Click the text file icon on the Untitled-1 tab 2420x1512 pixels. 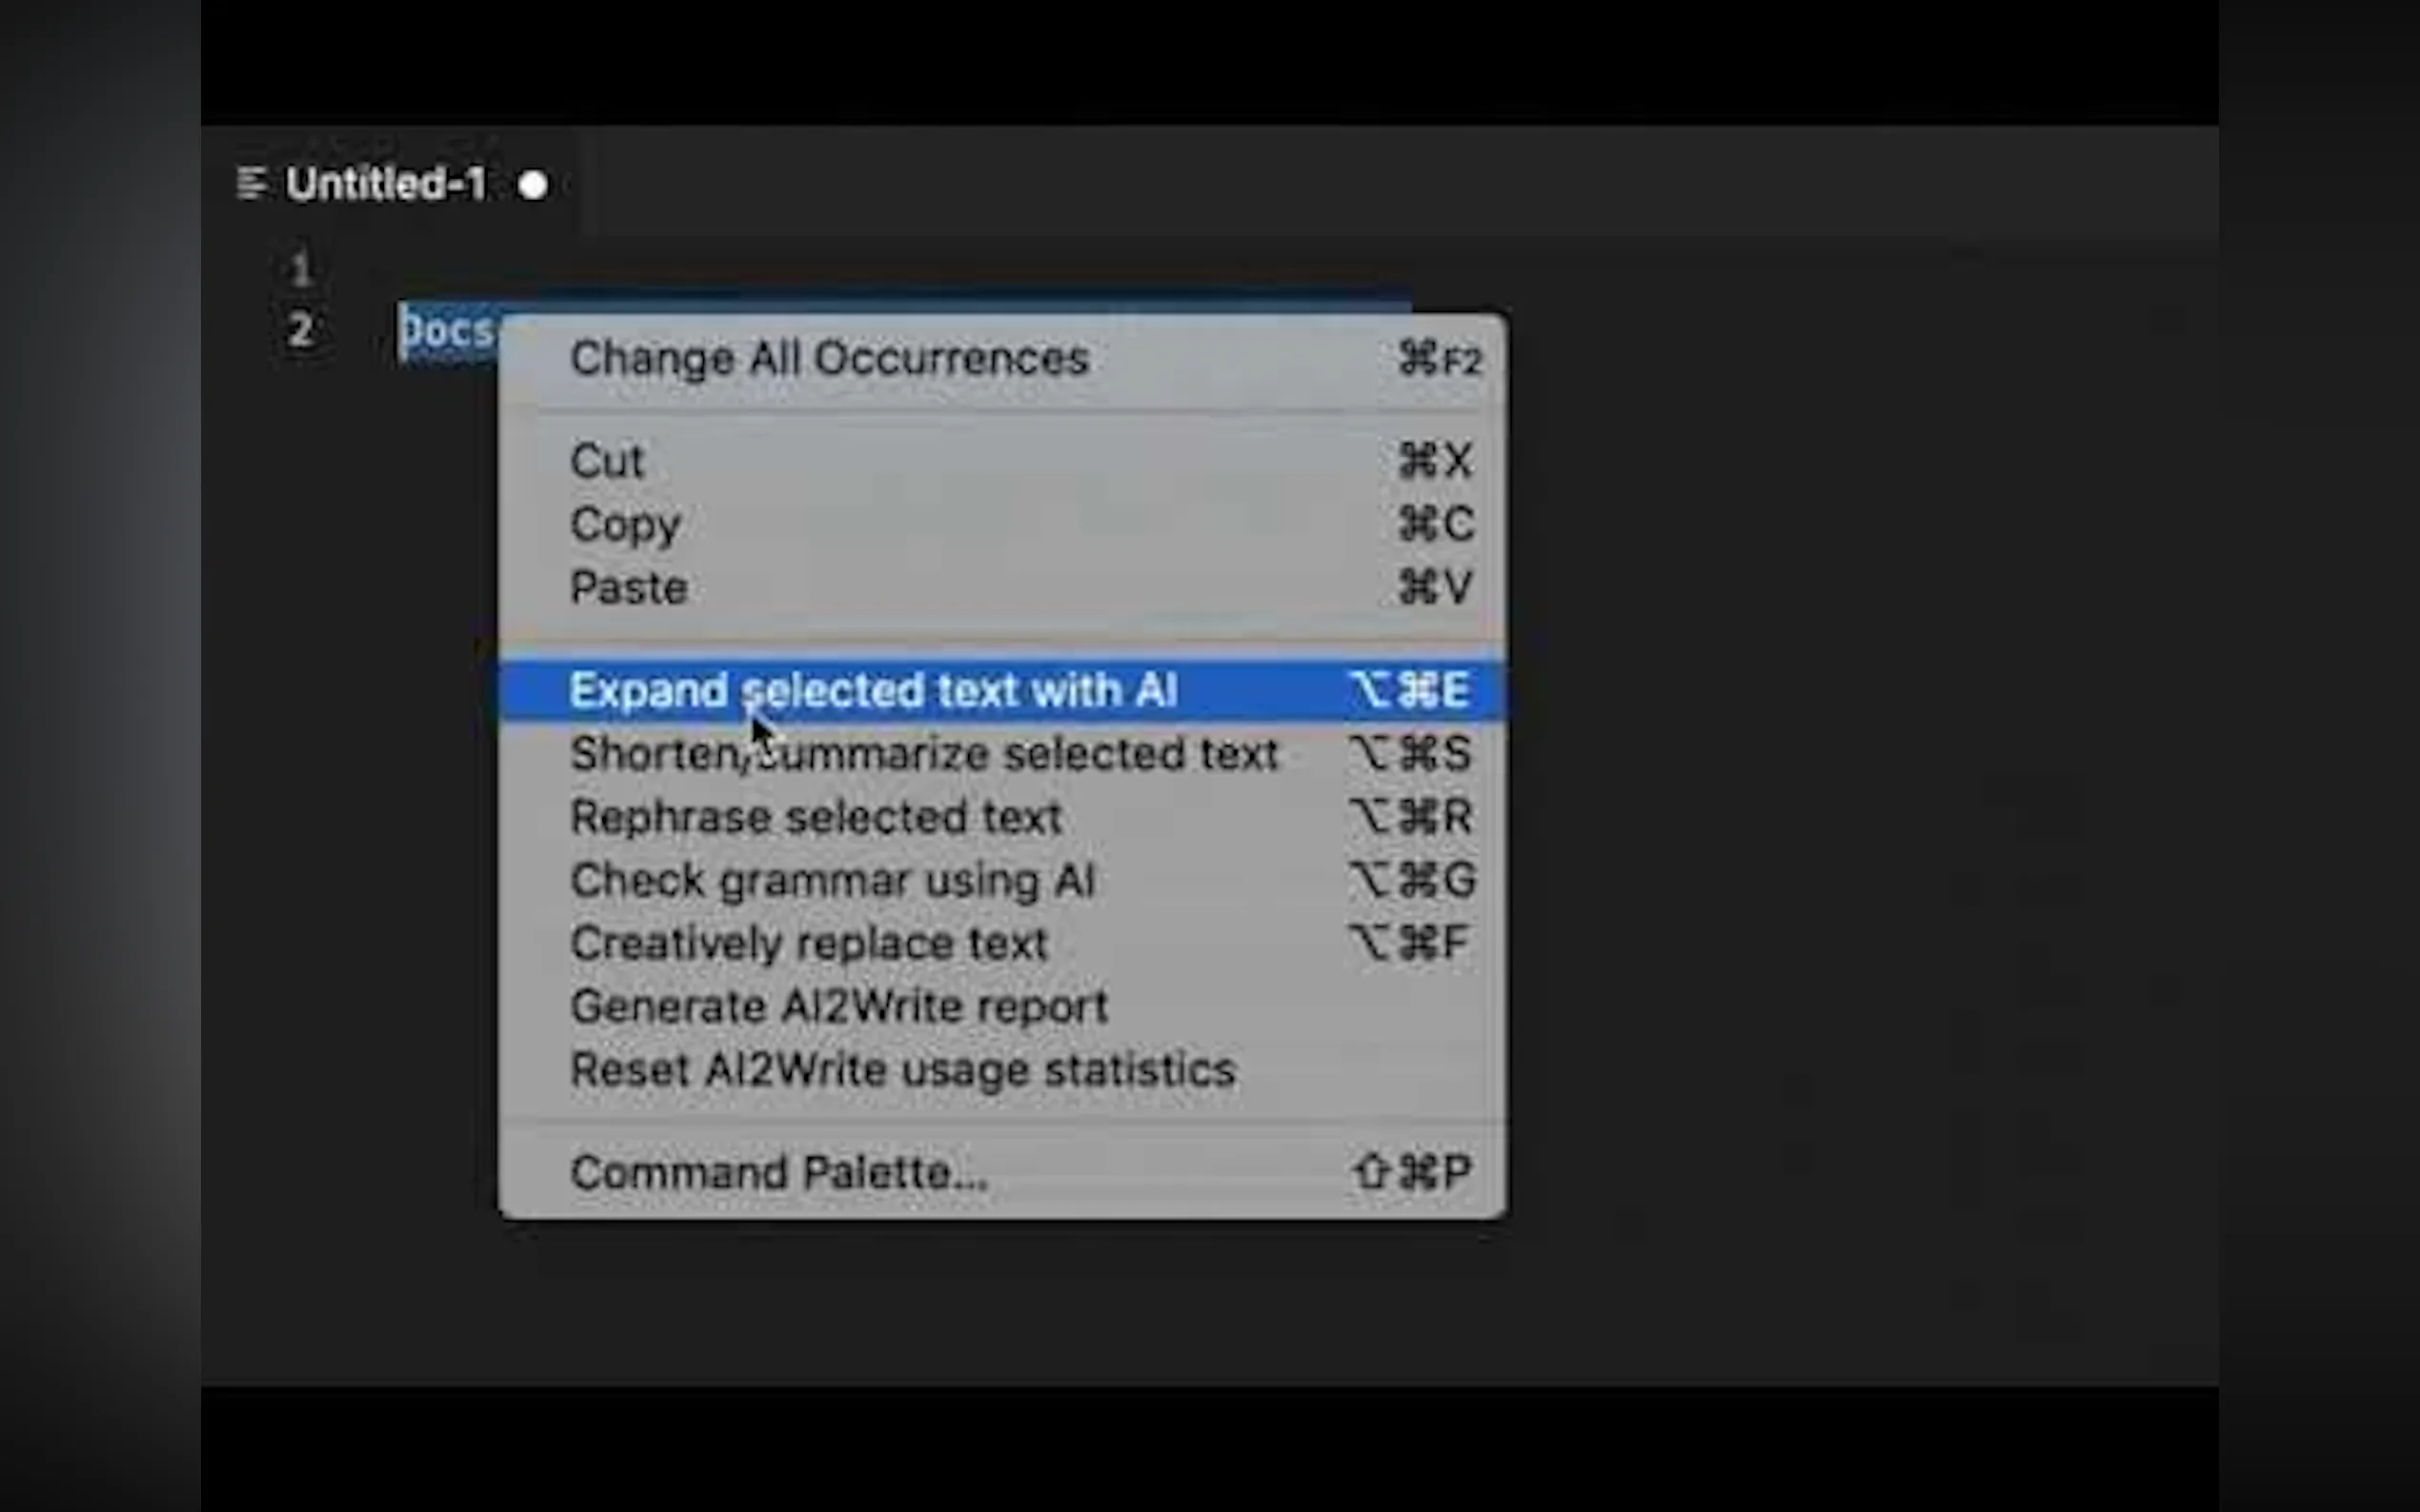pos(252,184)
